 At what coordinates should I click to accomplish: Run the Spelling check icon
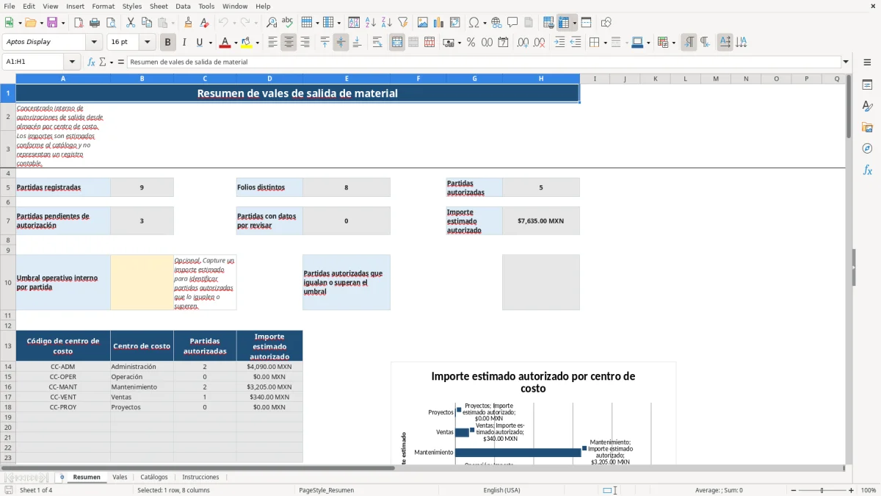coord(287,23)
